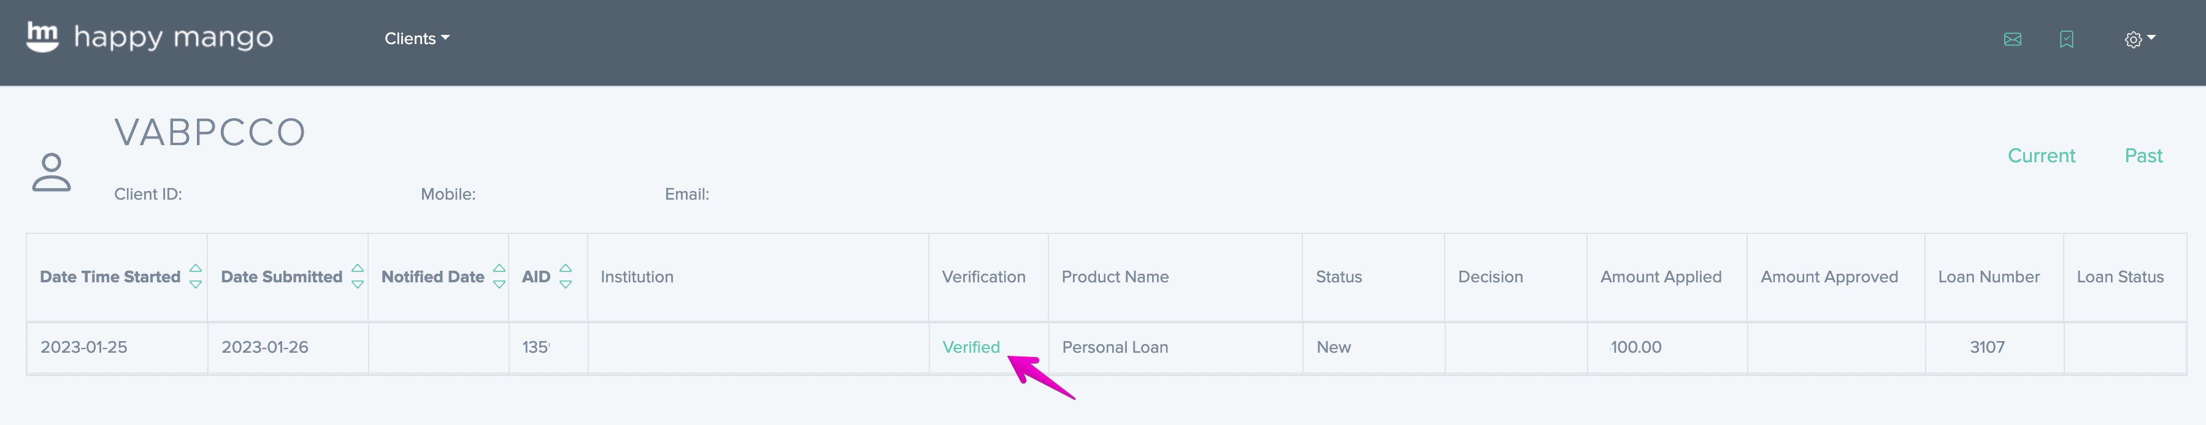Click the bookmark checkmark icon in header
The height and width of the screenshot is (425, 2206).
(2067, 39)
